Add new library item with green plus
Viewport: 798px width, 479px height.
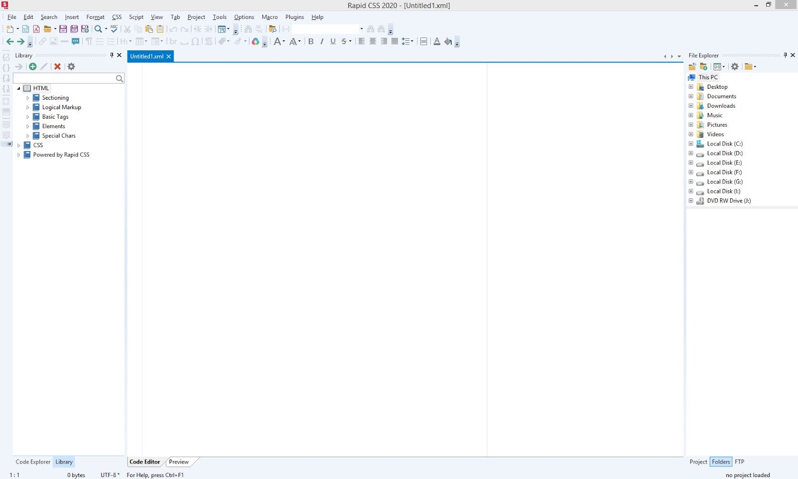32,66
